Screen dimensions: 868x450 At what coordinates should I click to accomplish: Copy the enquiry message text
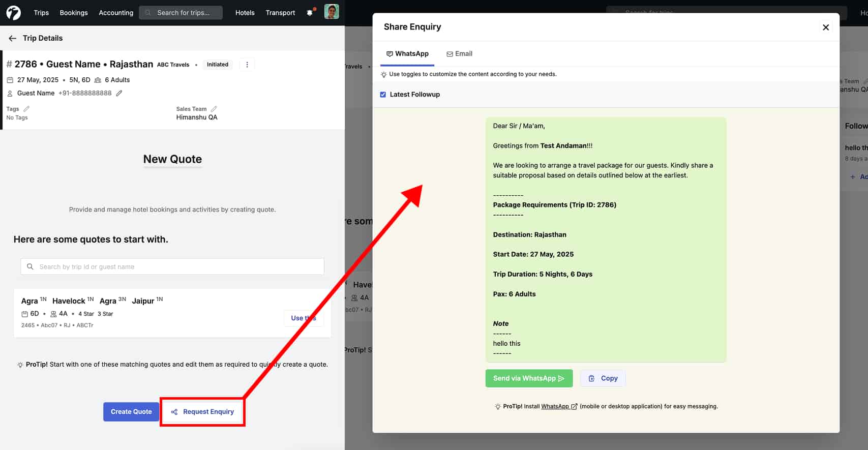pos(603,378)
